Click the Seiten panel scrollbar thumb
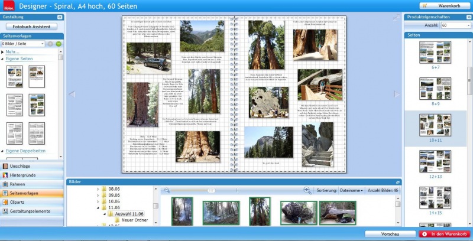The image size is (473, 241). 470,82
